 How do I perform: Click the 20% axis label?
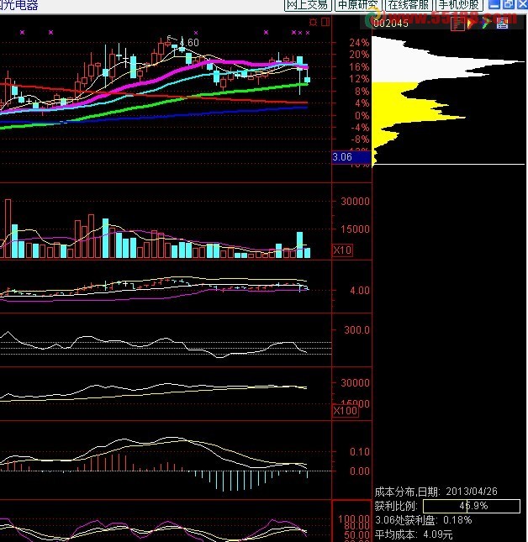tap(359, 55)
